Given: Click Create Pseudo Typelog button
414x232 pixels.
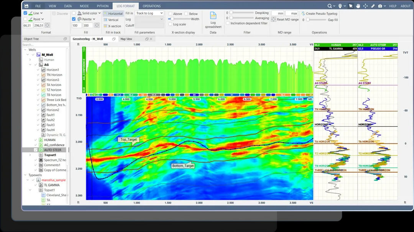Looking at the screenshot, I should [319, 13].
